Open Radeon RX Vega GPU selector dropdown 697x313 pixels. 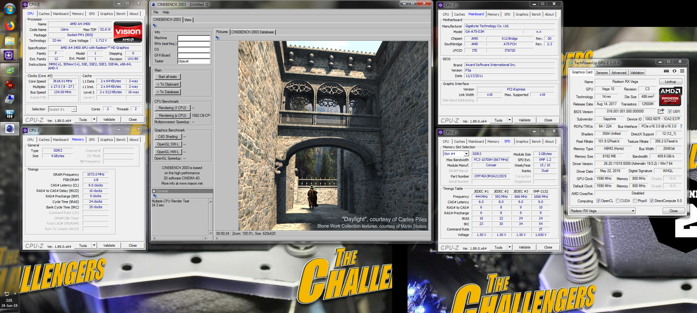602,211
